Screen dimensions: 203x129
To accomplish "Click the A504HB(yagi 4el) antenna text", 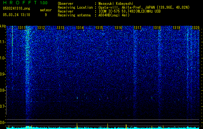I will (114, 15).
